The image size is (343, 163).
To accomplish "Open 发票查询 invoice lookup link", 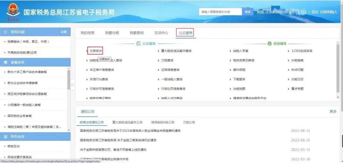I will tap(96, 51).
